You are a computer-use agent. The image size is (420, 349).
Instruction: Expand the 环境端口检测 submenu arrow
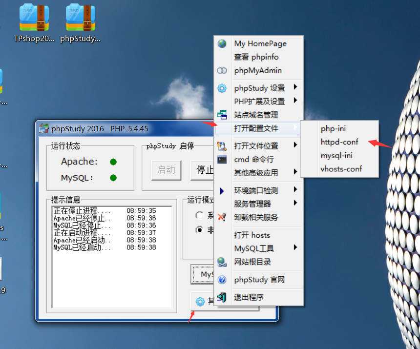295,189
